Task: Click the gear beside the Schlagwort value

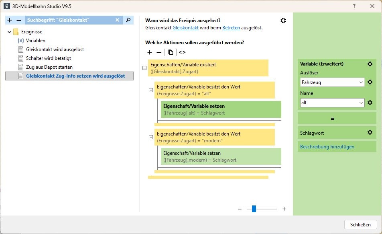Action: [x=370, y=132]
